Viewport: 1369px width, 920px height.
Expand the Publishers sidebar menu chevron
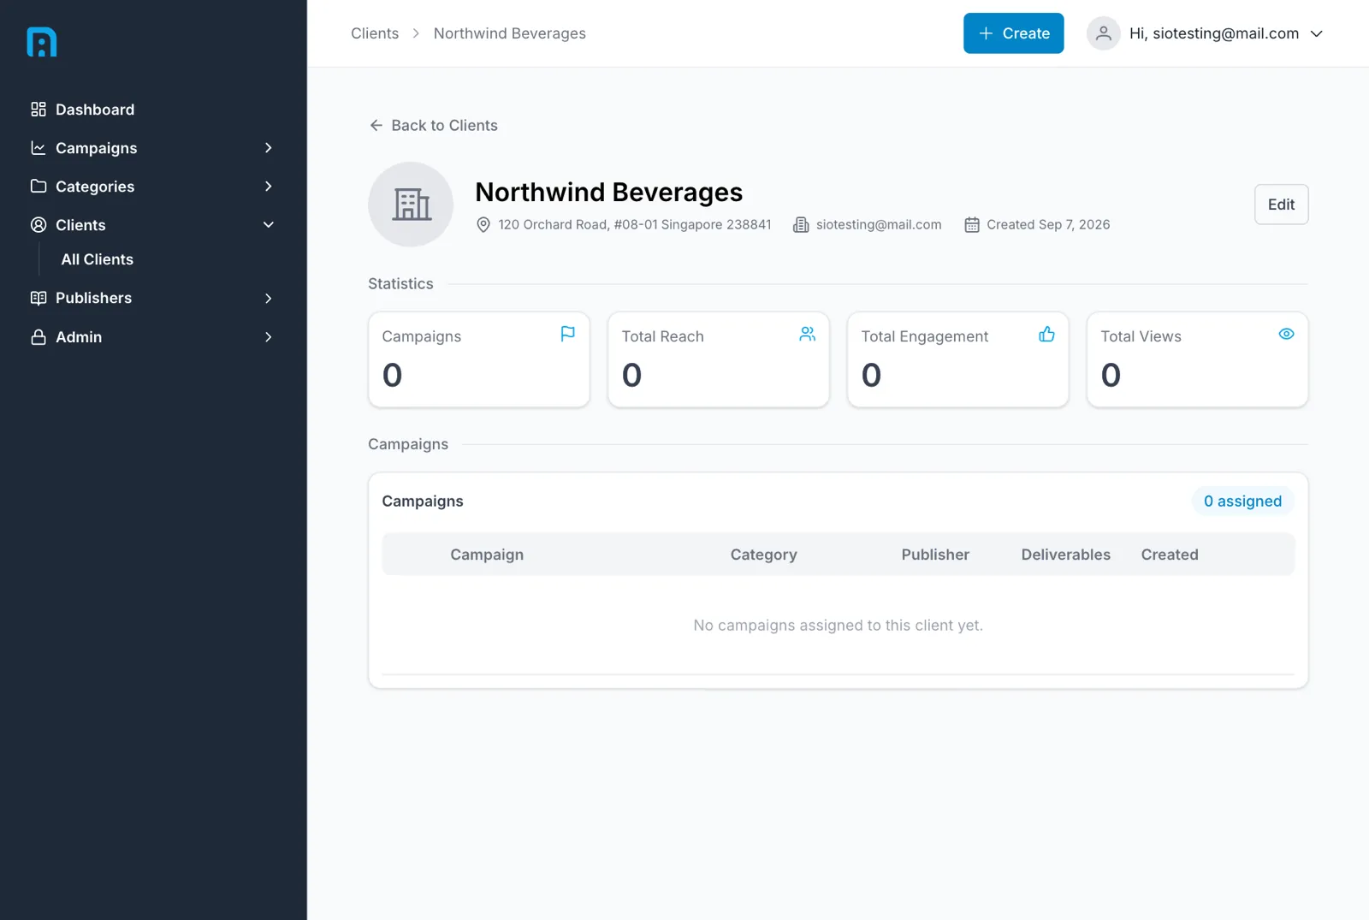click(x=269, y=298)
